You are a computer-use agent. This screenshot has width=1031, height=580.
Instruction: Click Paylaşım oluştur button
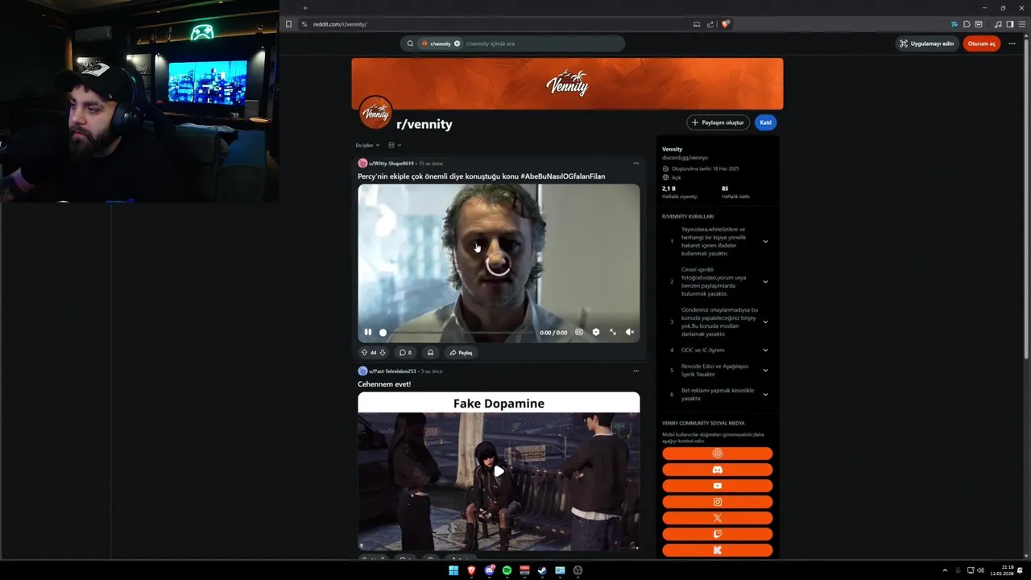718,122
